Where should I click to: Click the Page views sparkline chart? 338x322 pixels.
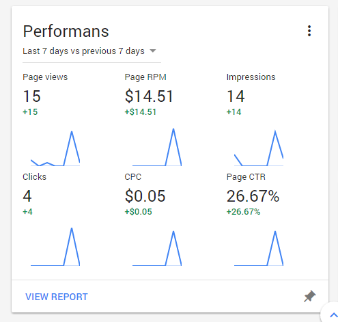55,148
